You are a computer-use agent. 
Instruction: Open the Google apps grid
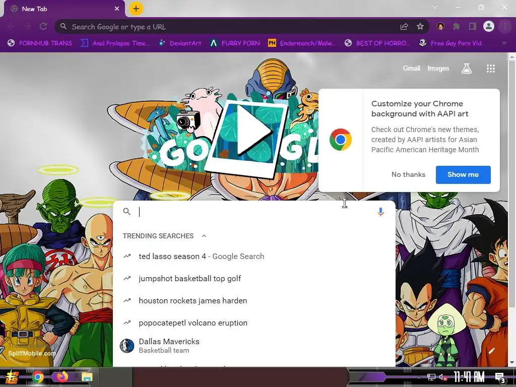pyautogui.click(x=491, y=69)
